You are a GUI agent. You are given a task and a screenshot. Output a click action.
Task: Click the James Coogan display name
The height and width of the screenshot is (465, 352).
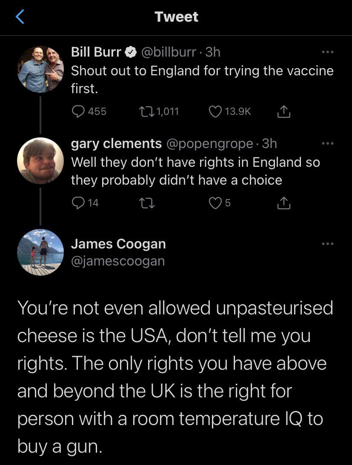(118, 244)
